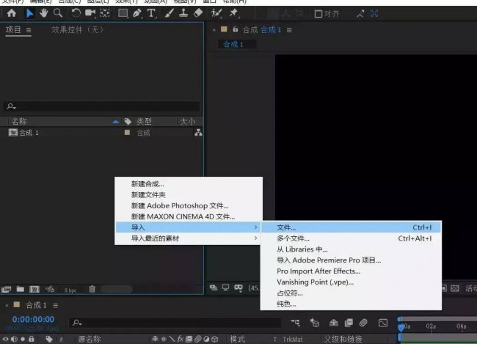The height and width of the screenshot is (344, 477).
Task: Click the label color swatch of 合成 1
Action: [127, 132]
